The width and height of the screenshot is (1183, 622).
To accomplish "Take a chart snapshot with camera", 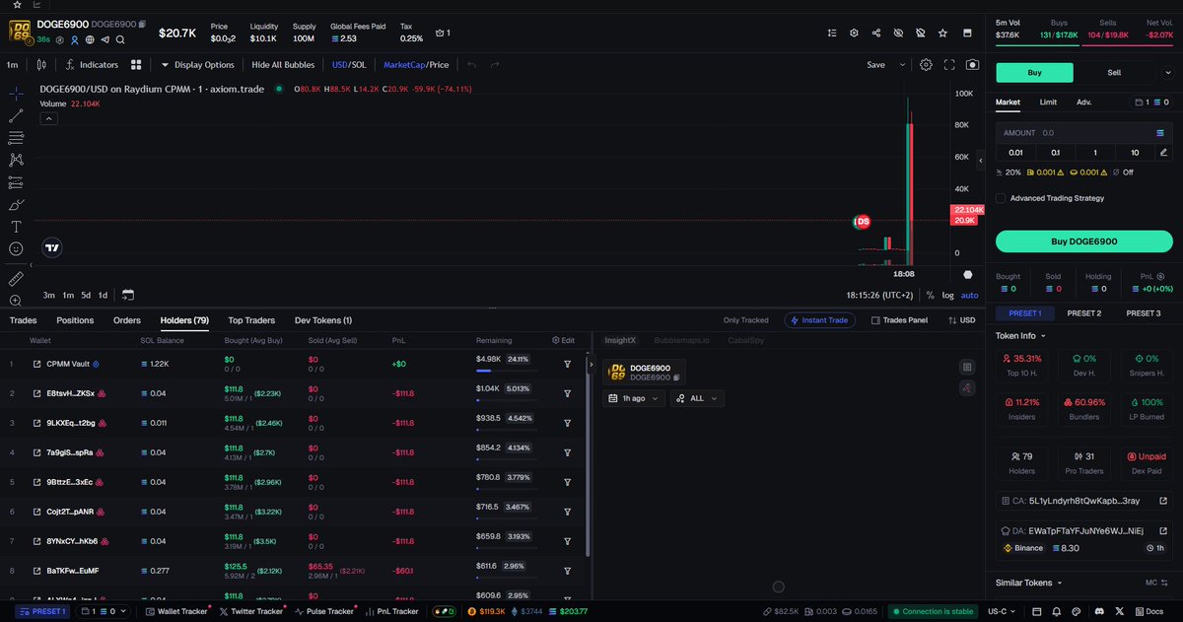I will click(973, 65).
